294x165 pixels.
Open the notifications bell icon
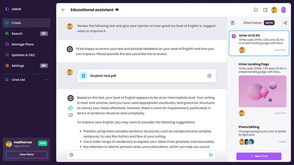point(256,10)
